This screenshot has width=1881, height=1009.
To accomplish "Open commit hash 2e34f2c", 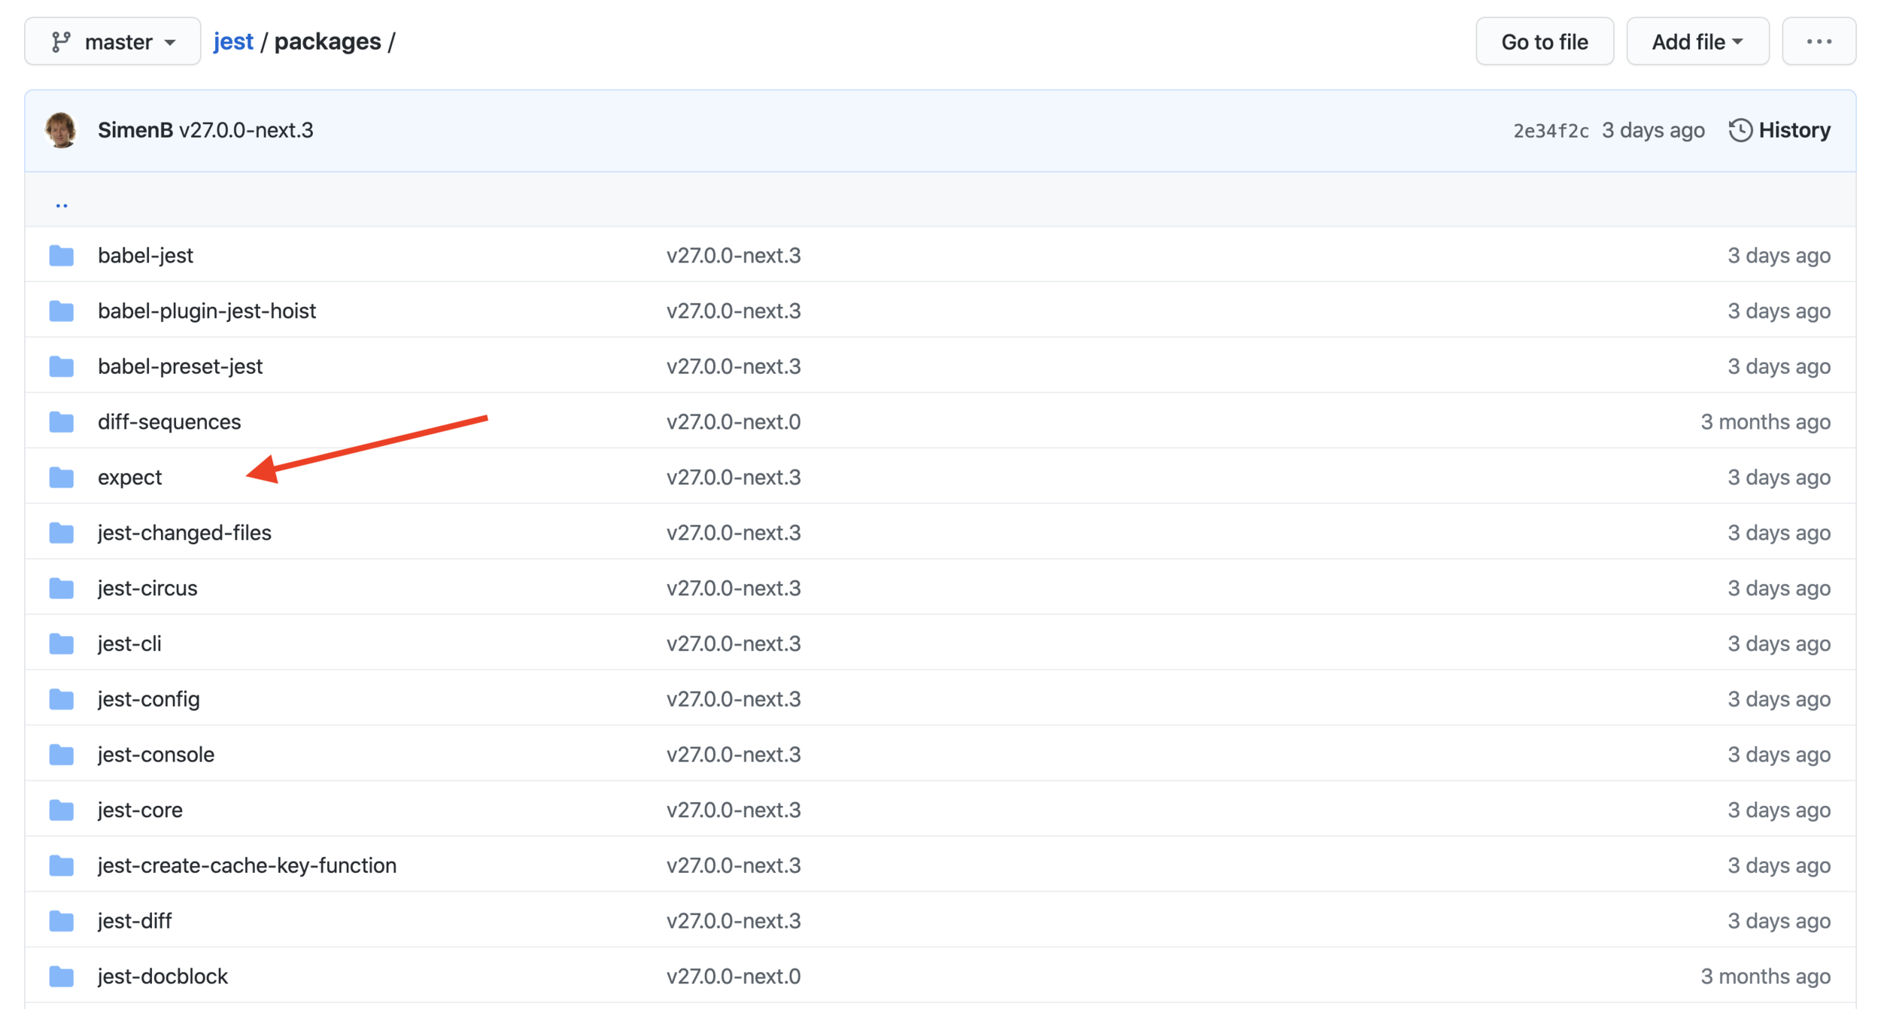I will [x=1551, y=131].
